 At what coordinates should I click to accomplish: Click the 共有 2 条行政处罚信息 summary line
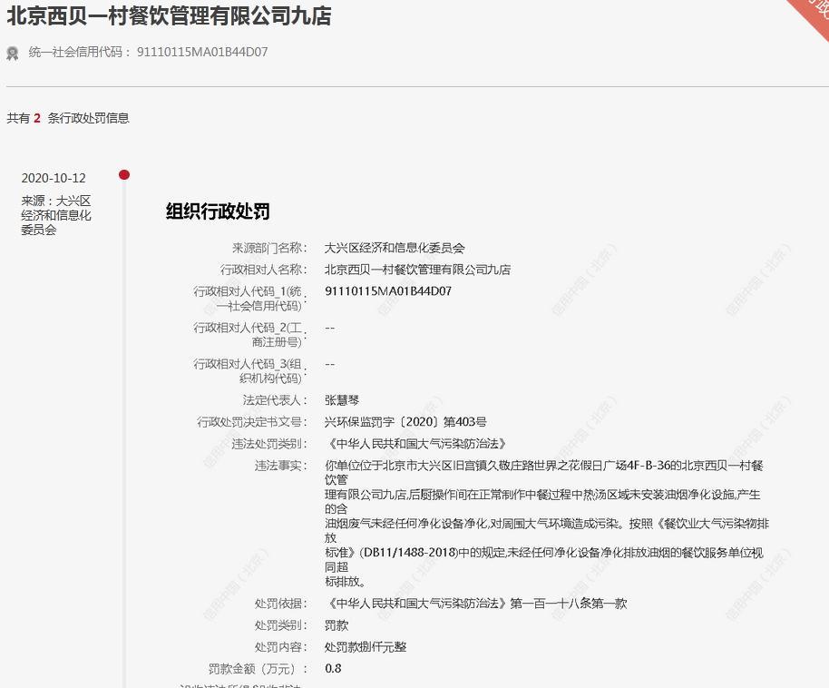pyautogui.click(x=68, y=118)
